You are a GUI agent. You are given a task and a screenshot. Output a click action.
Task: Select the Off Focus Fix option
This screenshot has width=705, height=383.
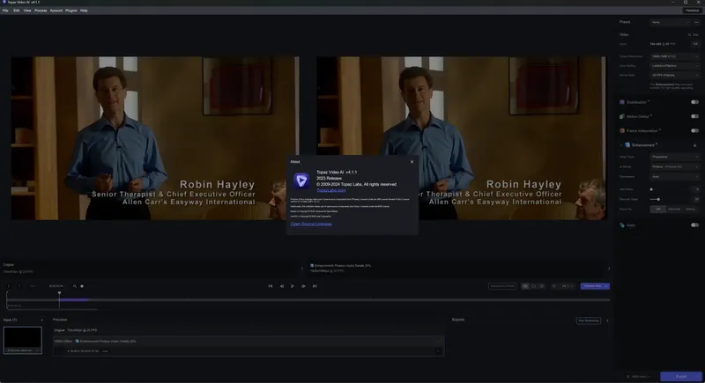(x=657, y=210)
